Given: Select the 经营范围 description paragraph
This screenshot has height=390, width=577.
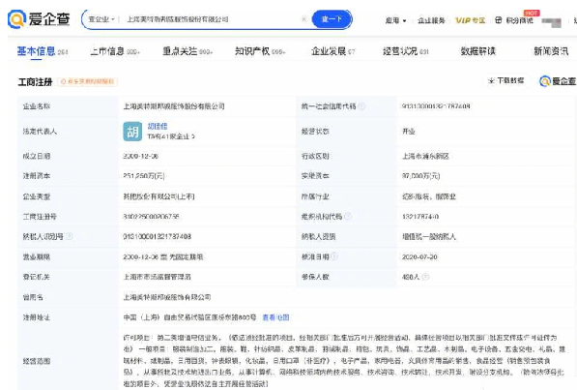Looking at the screenshot, I should tap(344, 361).
